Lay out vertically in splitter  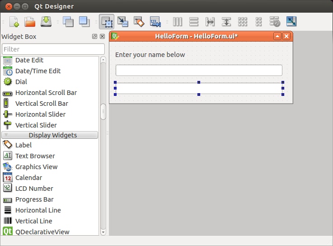pyautogui.click(x=226, y=22)
